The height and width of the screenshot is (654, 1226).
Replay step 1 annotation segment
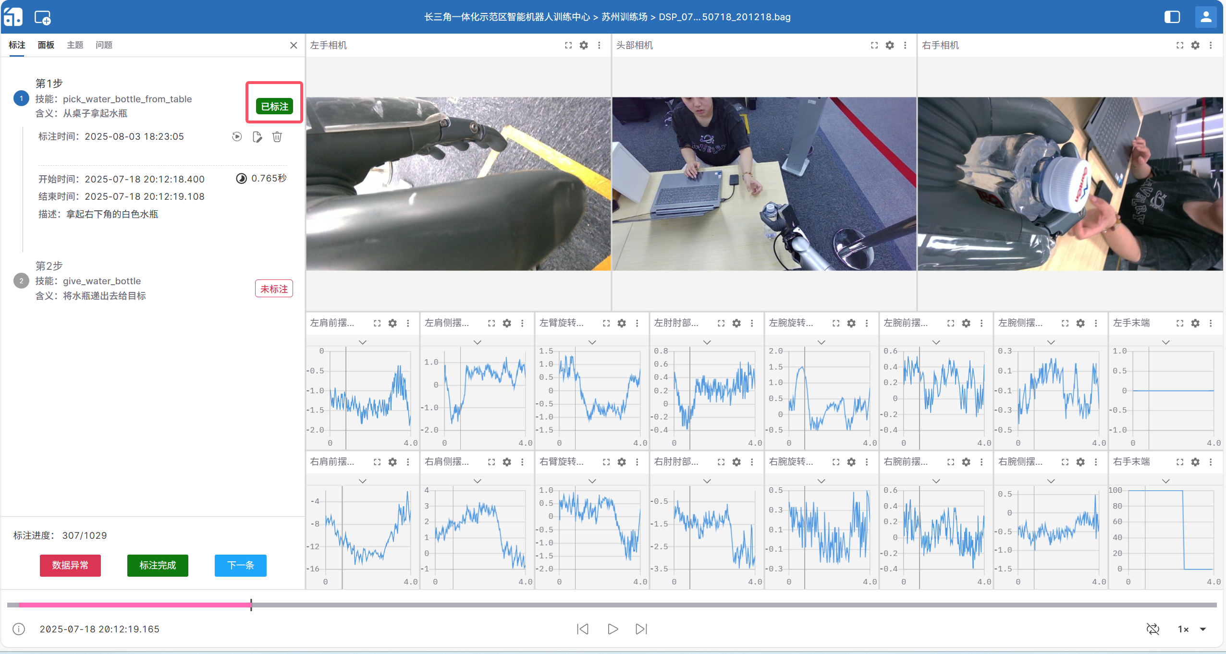click(237, 137)
